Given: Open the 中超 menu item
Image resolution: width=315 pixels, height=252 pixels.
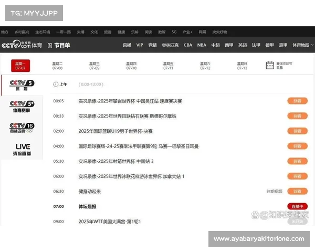Looking at the screenshot, I should 215,45.
